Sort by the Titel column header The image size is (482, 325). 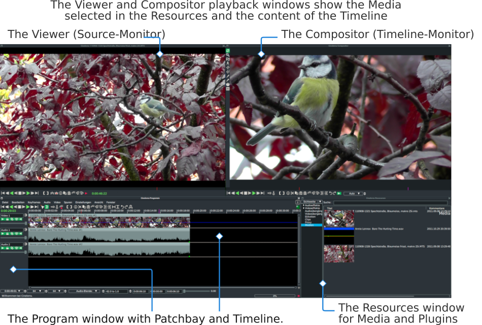pos(329,208)
